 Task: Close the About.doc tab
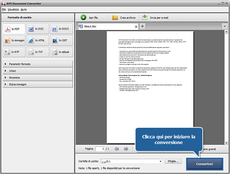(x=136, y=26)
